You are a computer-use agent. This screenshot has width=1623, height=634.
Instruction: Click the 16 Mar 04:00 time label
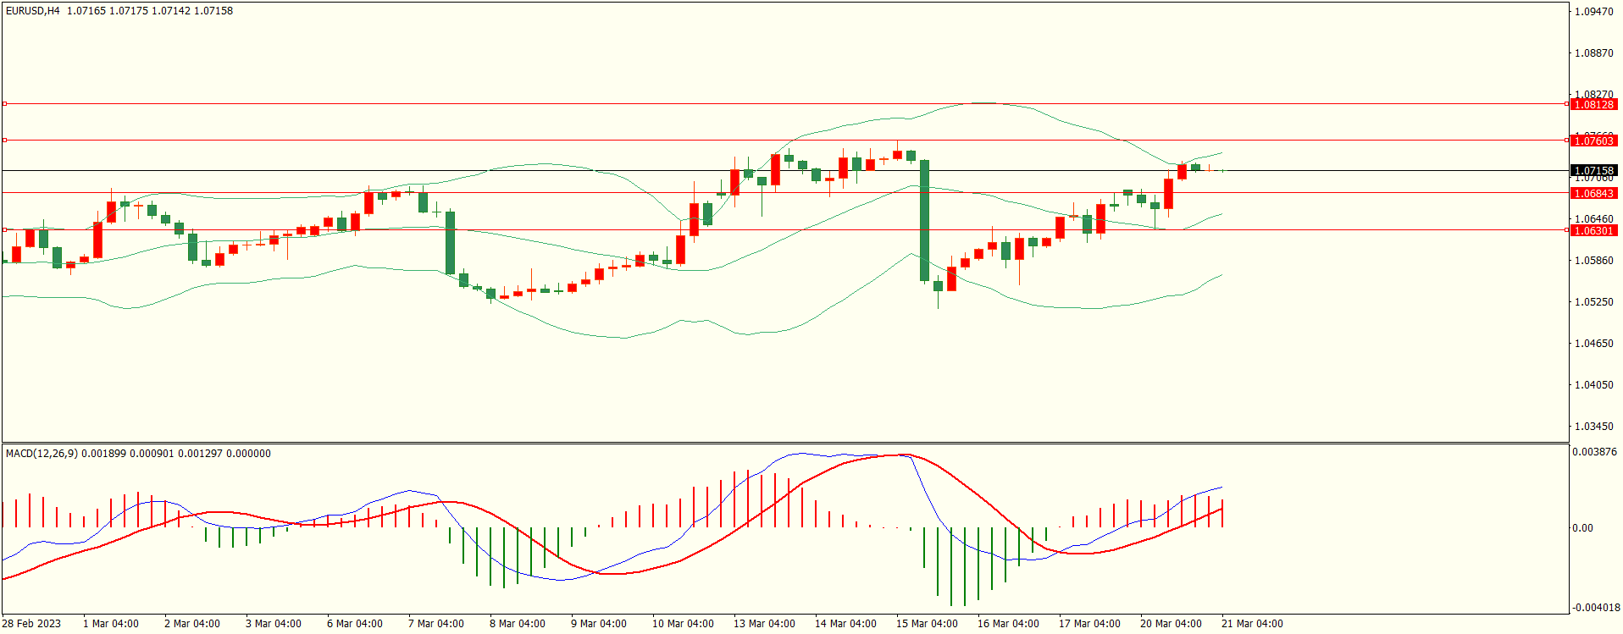[x=1008, y=624]
